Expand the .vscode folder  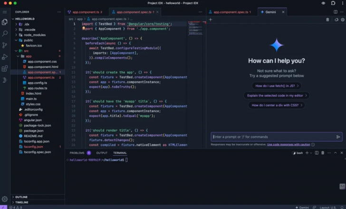click(16, 29)
